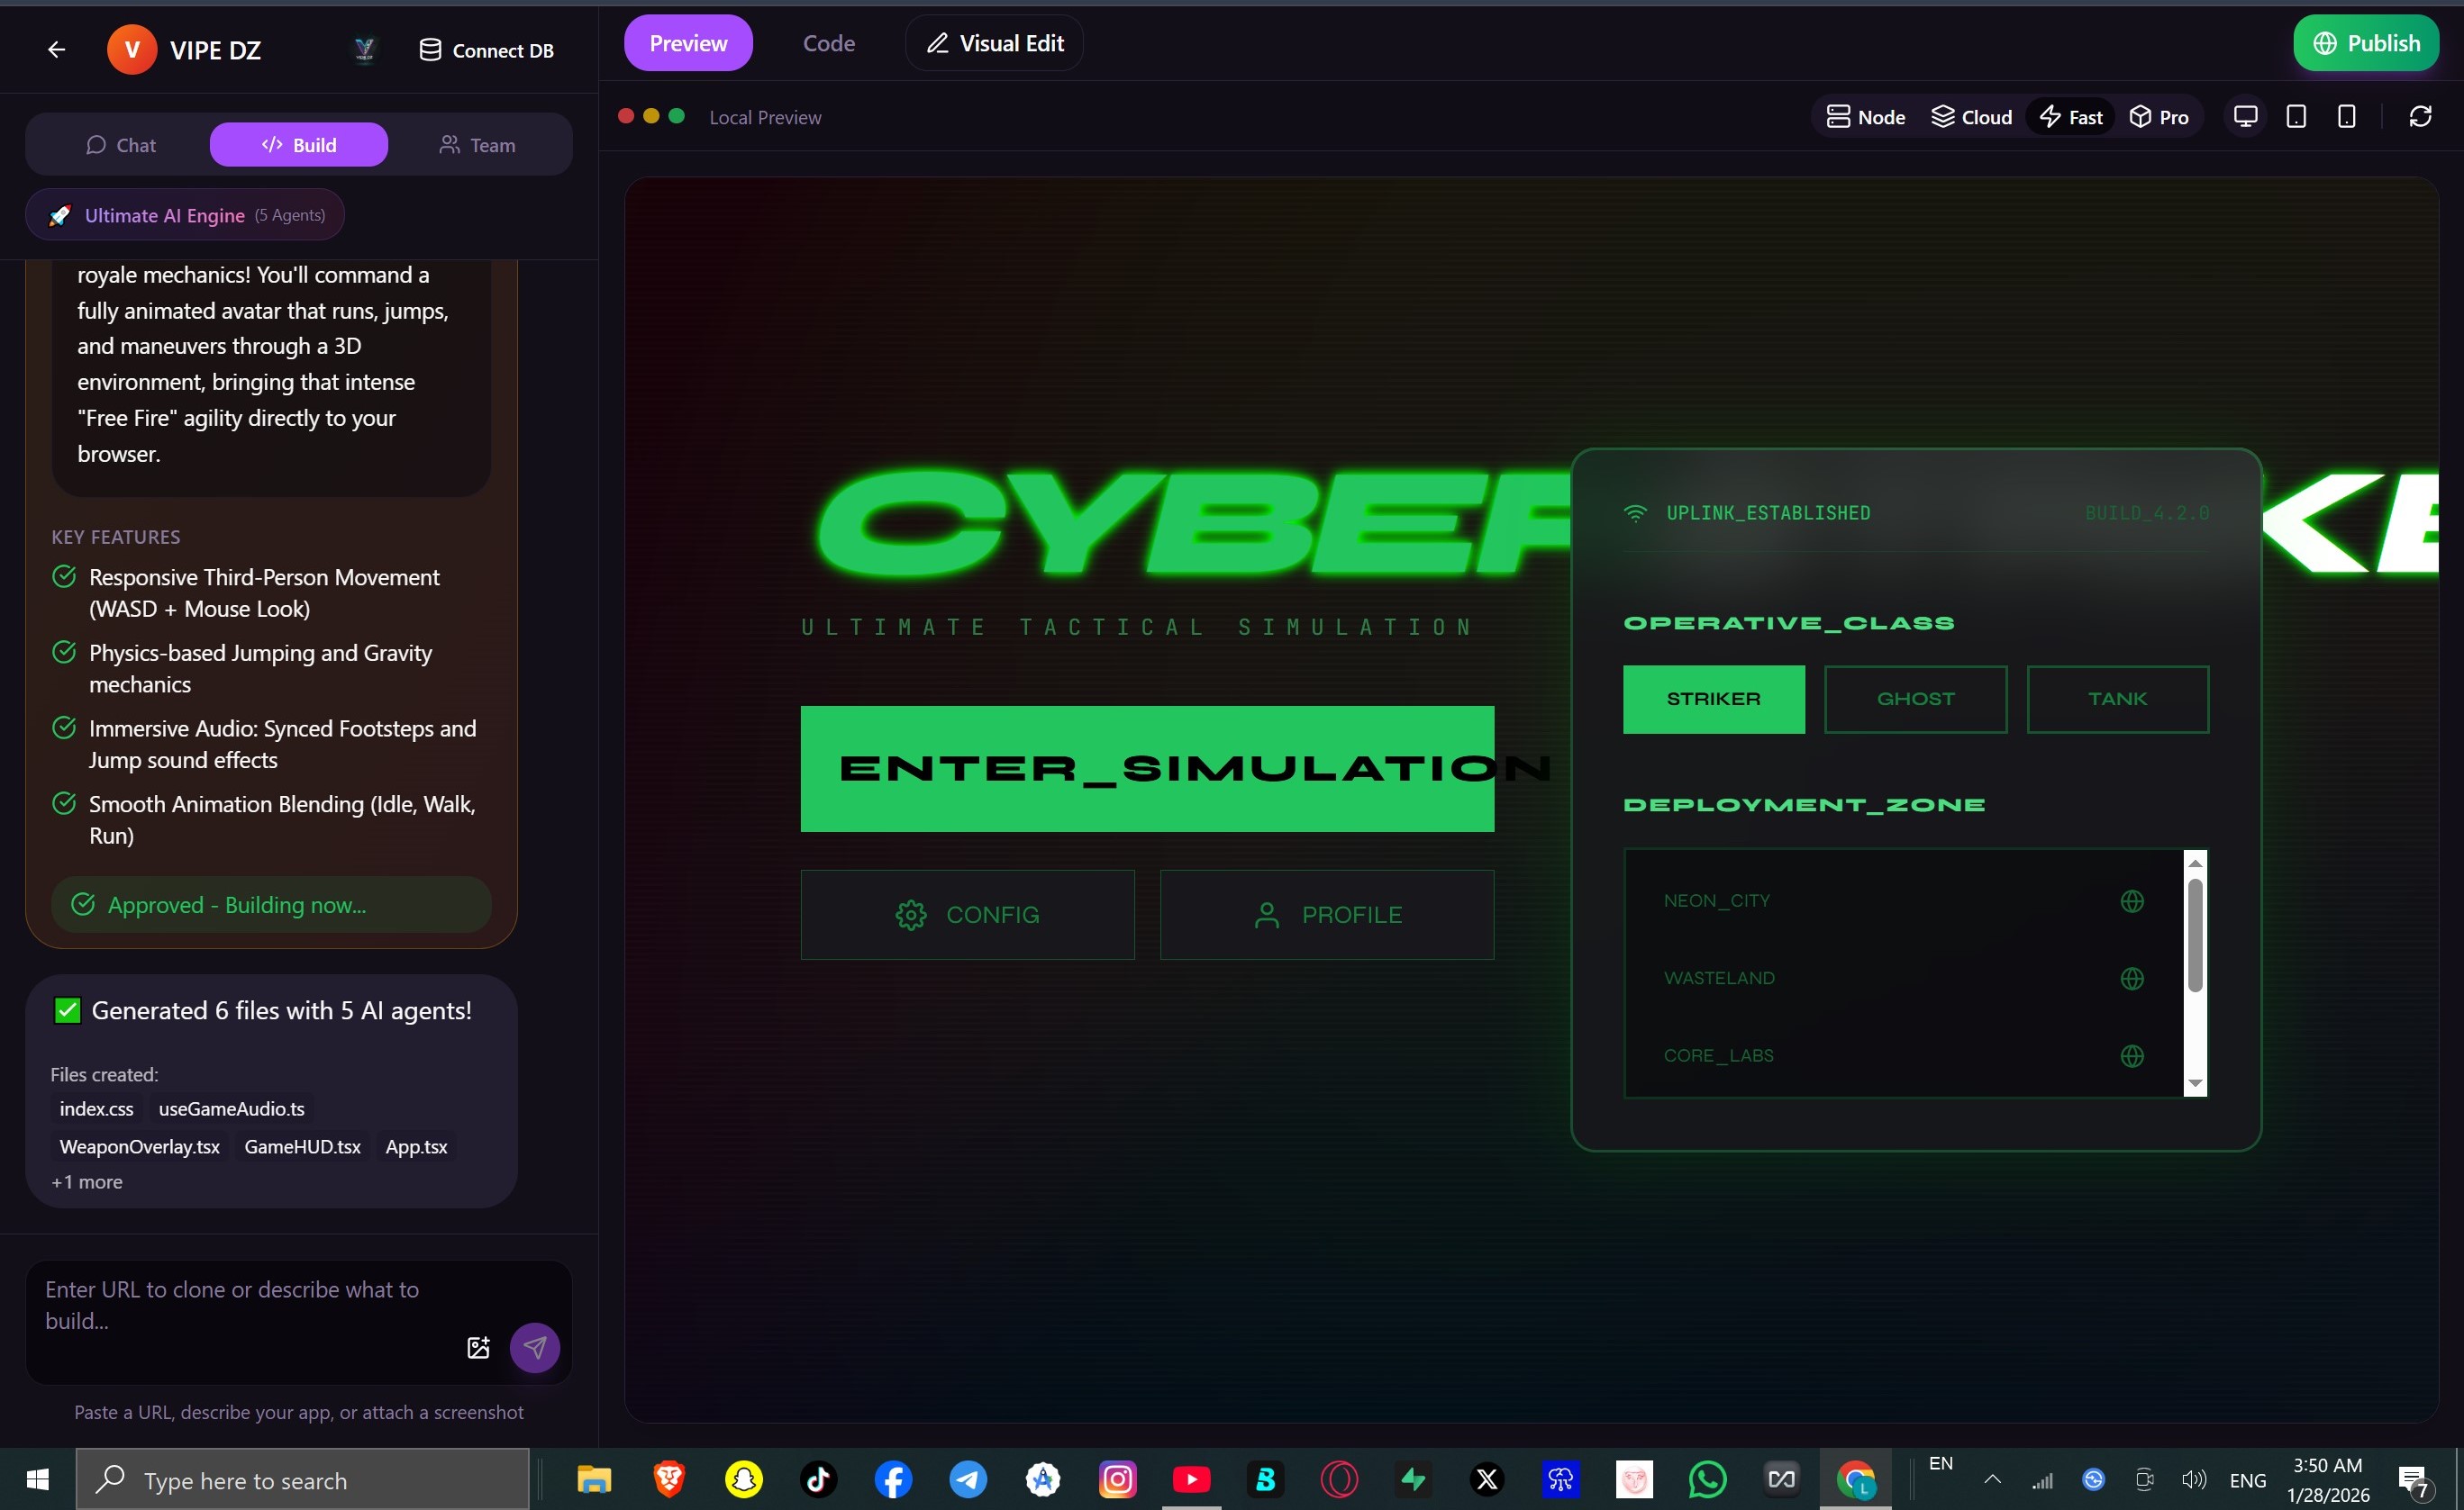This screenshot has width=2464, height=1510.
Task: Click the back arrow icon
Action: pos(56,50)
